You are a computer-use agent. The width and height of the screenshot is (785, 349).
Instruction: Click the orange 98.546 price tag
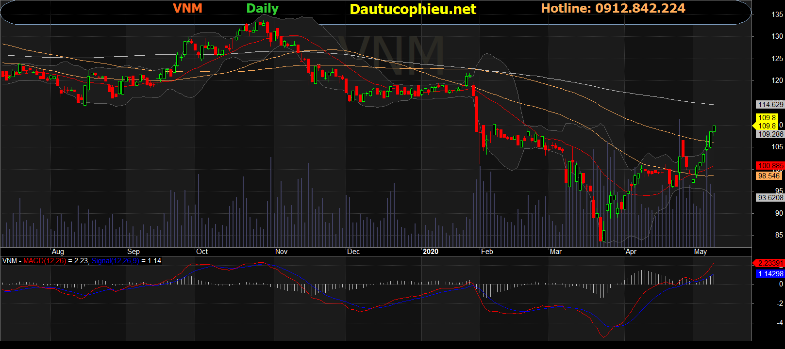coord(769,176)
